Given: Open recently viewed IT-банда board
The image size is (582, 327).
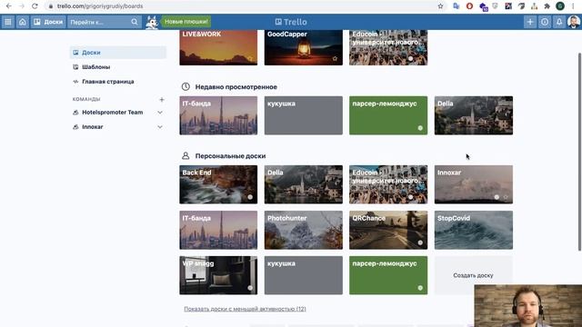Looking at the screenshot, I should click(218, 115).
